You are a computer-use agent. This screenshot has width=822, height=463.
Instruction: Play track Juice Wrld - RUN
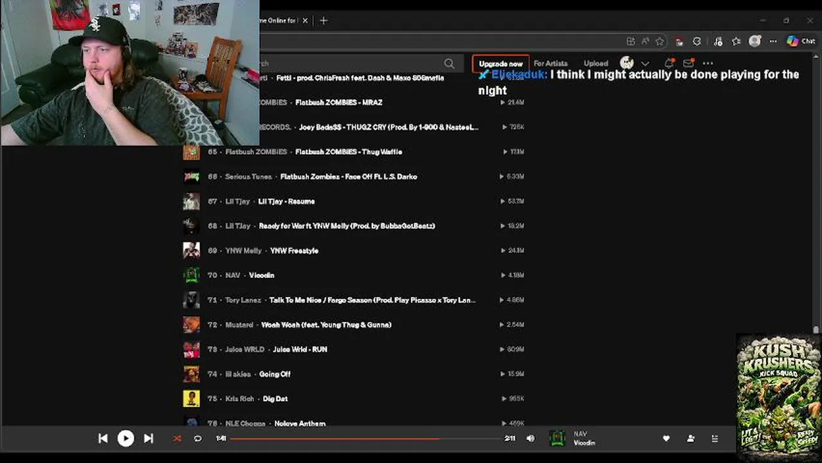point(300,349)
